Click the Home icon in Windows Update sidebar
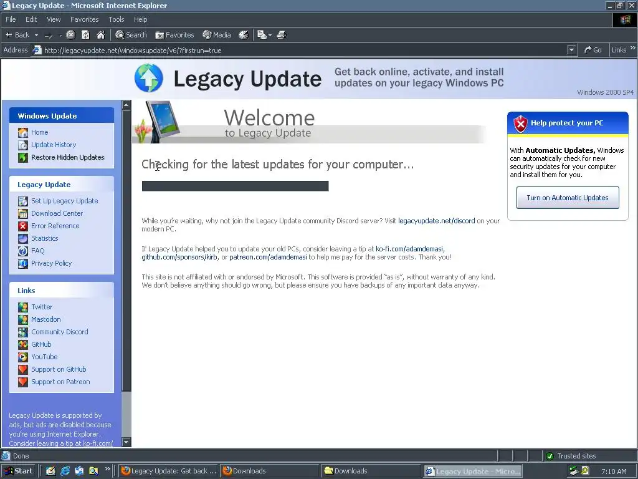Screen dimensions: 638x479 [23, 132]
